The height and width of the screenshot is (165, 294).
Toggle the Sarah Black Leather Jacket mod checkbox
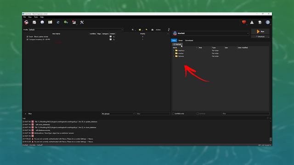[28, 37]
